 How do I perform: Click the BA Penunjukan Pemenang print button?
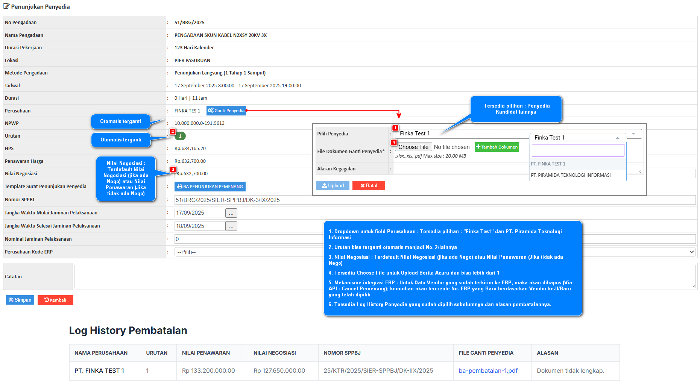(x=210, y=187)
